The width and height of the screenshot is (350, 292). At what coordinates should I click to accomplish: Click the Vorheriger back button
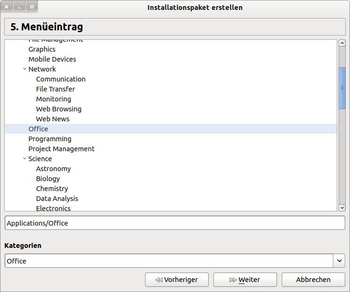[177, 280]
